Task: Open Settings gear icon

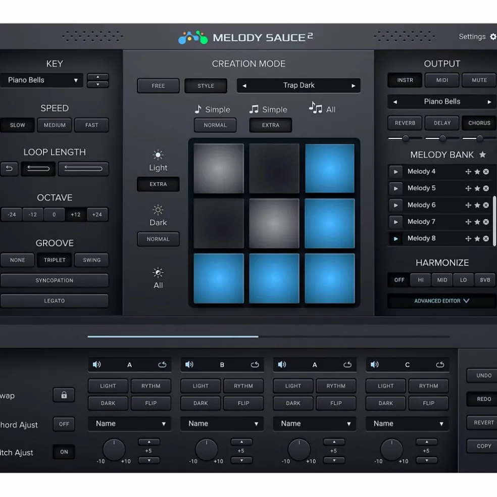Action: click(493, 37)
